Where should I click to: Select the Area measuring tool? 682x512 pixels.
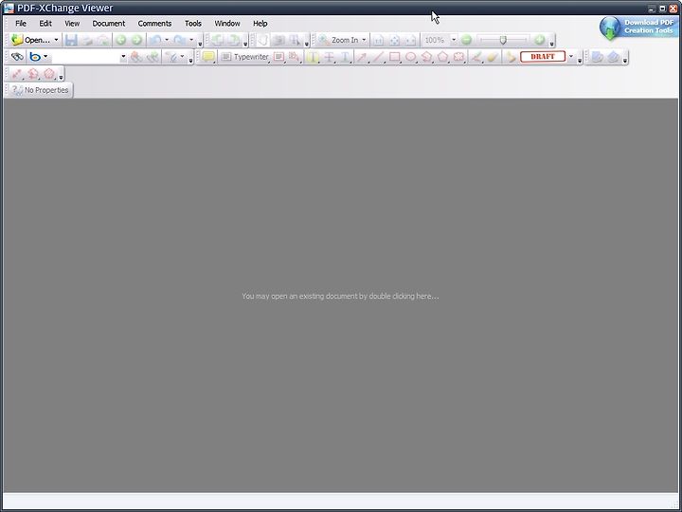point(48,74)
